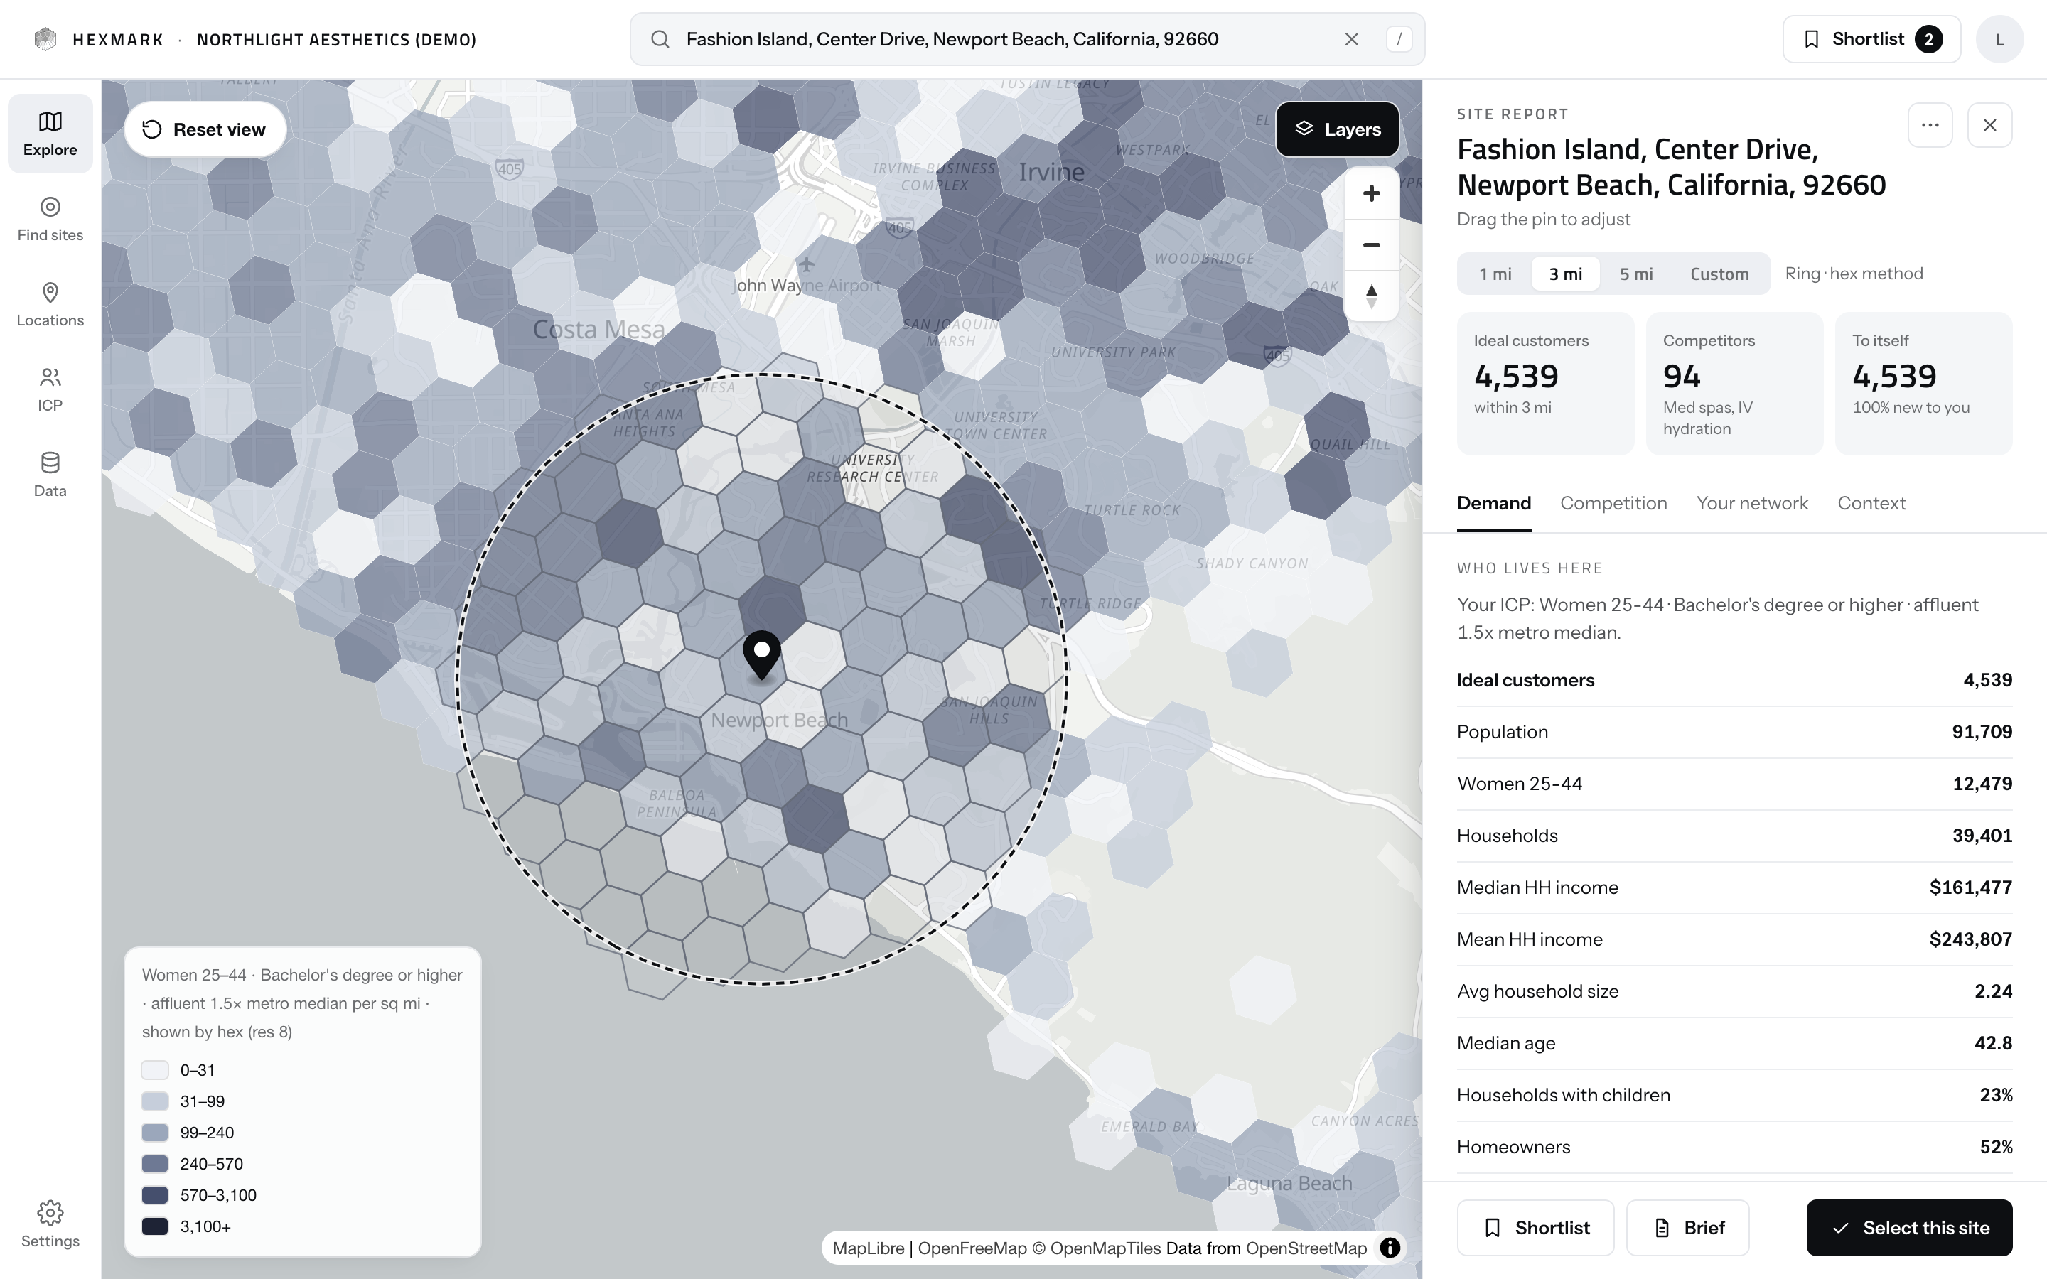Open the ICP sidebar section
Image resolution: width=2047 pixels, height=1279 pixels.
click(x=50, y=389)
